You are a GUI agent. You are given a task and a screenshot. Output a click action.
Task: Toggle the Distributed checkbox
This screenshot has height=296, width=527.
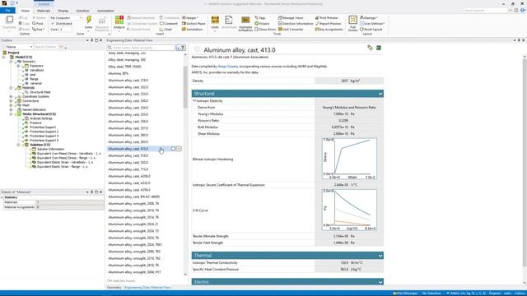click(x=53, y=24)
